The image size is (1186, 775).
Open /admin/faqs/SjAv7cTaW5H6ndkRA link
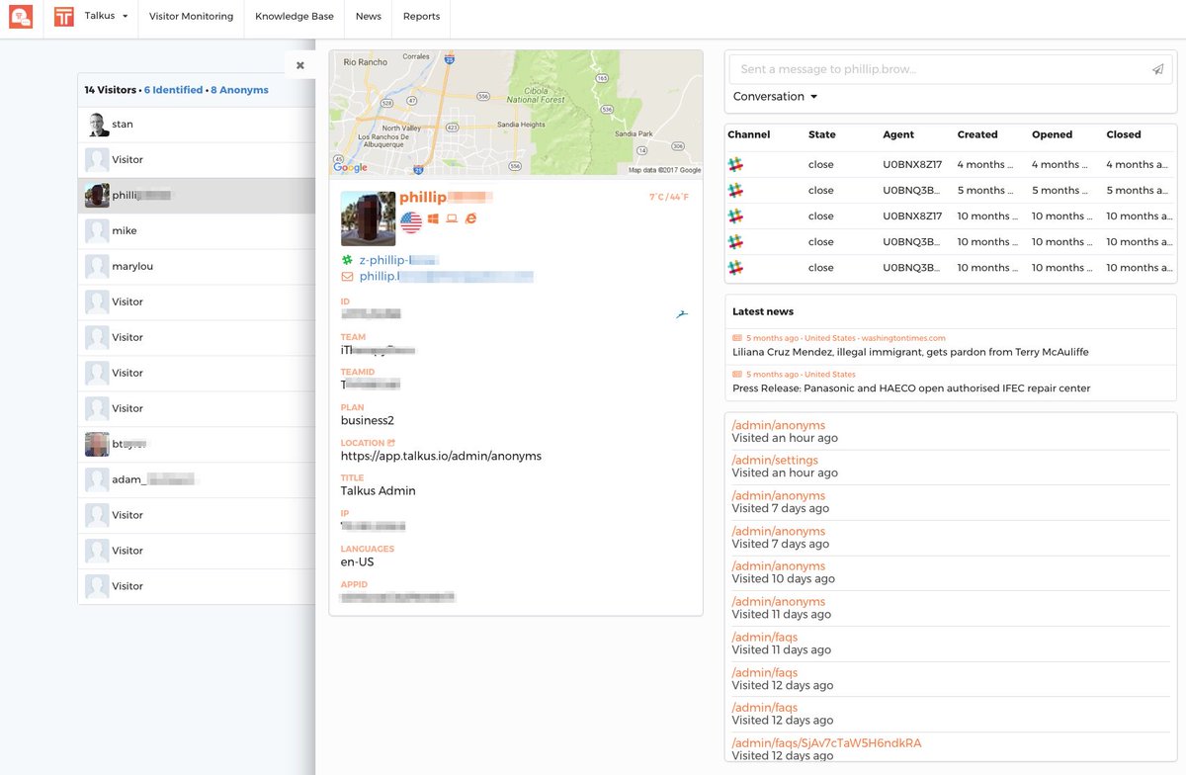[826, 743]
